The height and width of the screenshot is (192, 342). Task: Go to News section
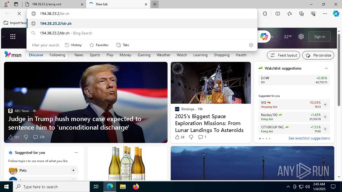(79, 55)
